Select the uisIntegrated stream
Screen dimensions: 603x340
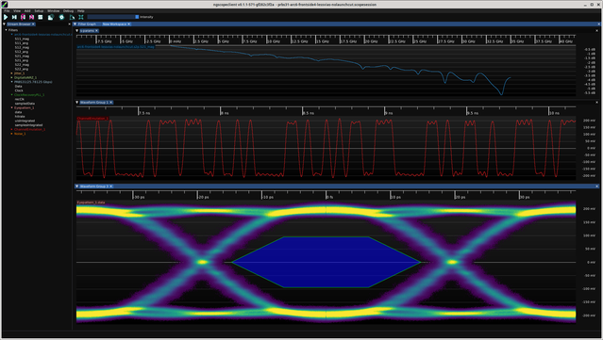click(25, 121)
